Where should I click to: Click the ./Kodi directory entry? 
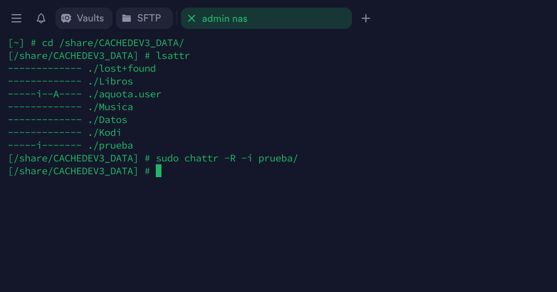[104, 132]
